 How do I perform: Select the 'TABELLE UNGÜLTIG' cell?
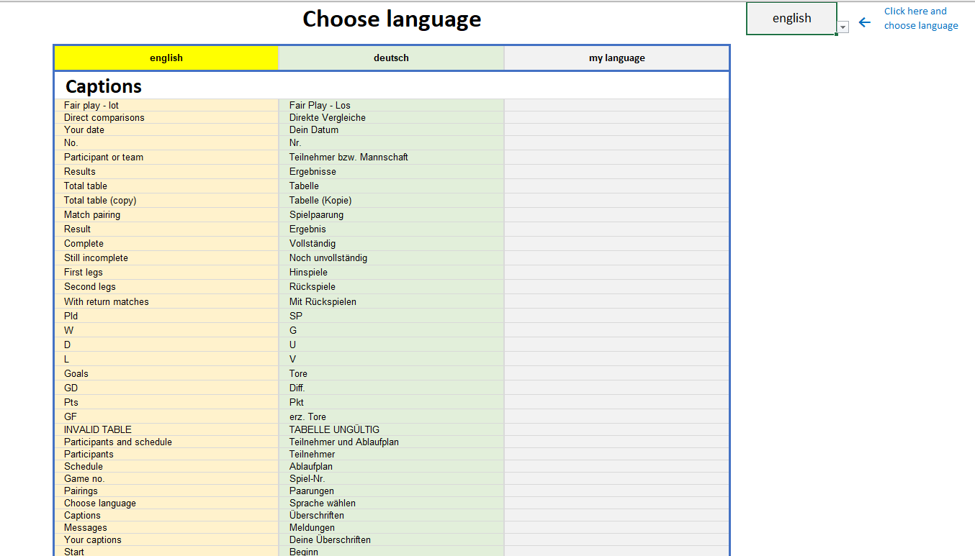(x=391, y=429)
